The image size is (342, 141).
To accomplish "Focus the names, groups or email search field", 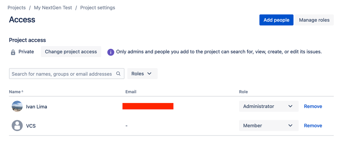I will pyautogui.click(x=66, y=74).
